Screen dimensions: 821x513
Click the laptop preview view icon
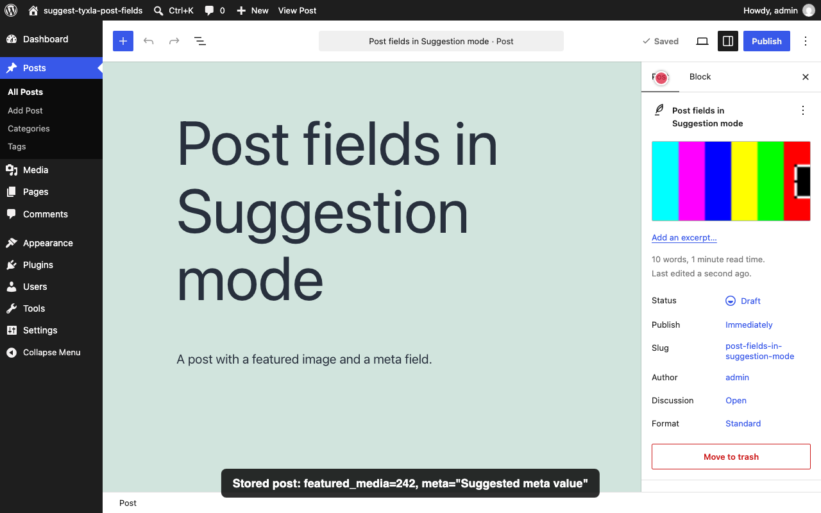coord(702,41)
